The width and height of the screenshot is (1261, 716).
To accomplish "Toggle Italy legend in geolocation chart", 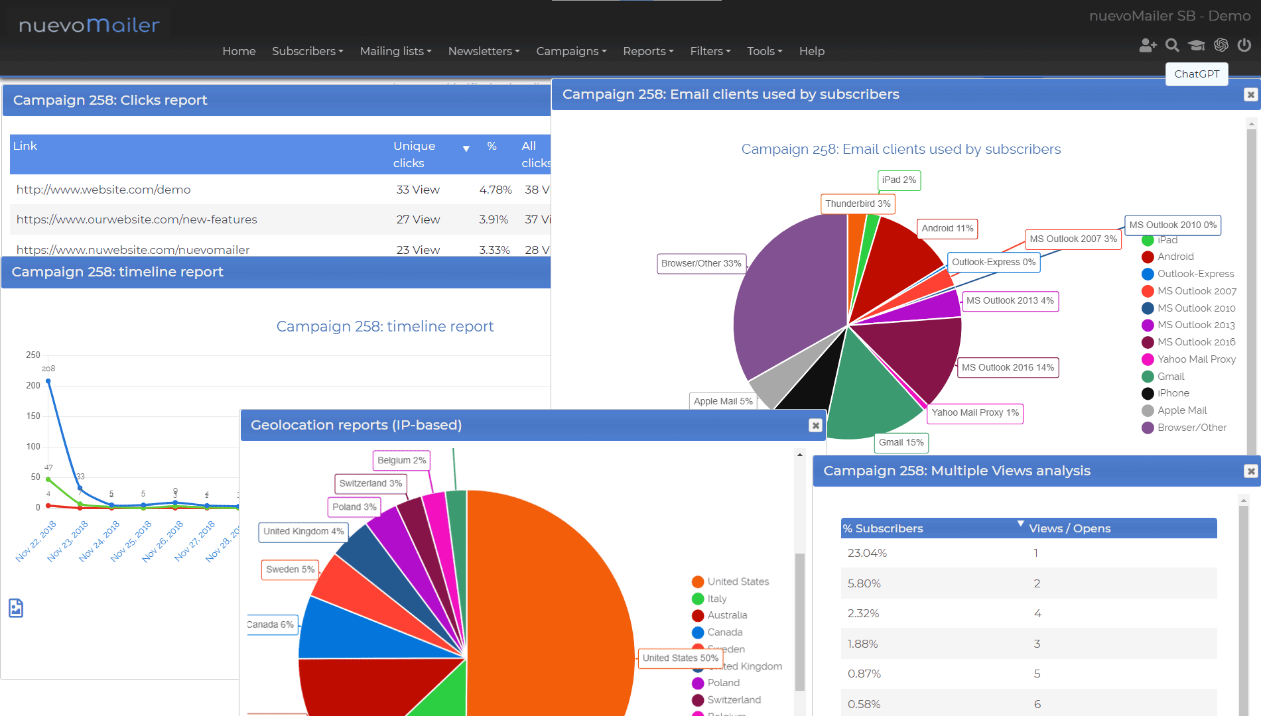I will coord(709,599).
